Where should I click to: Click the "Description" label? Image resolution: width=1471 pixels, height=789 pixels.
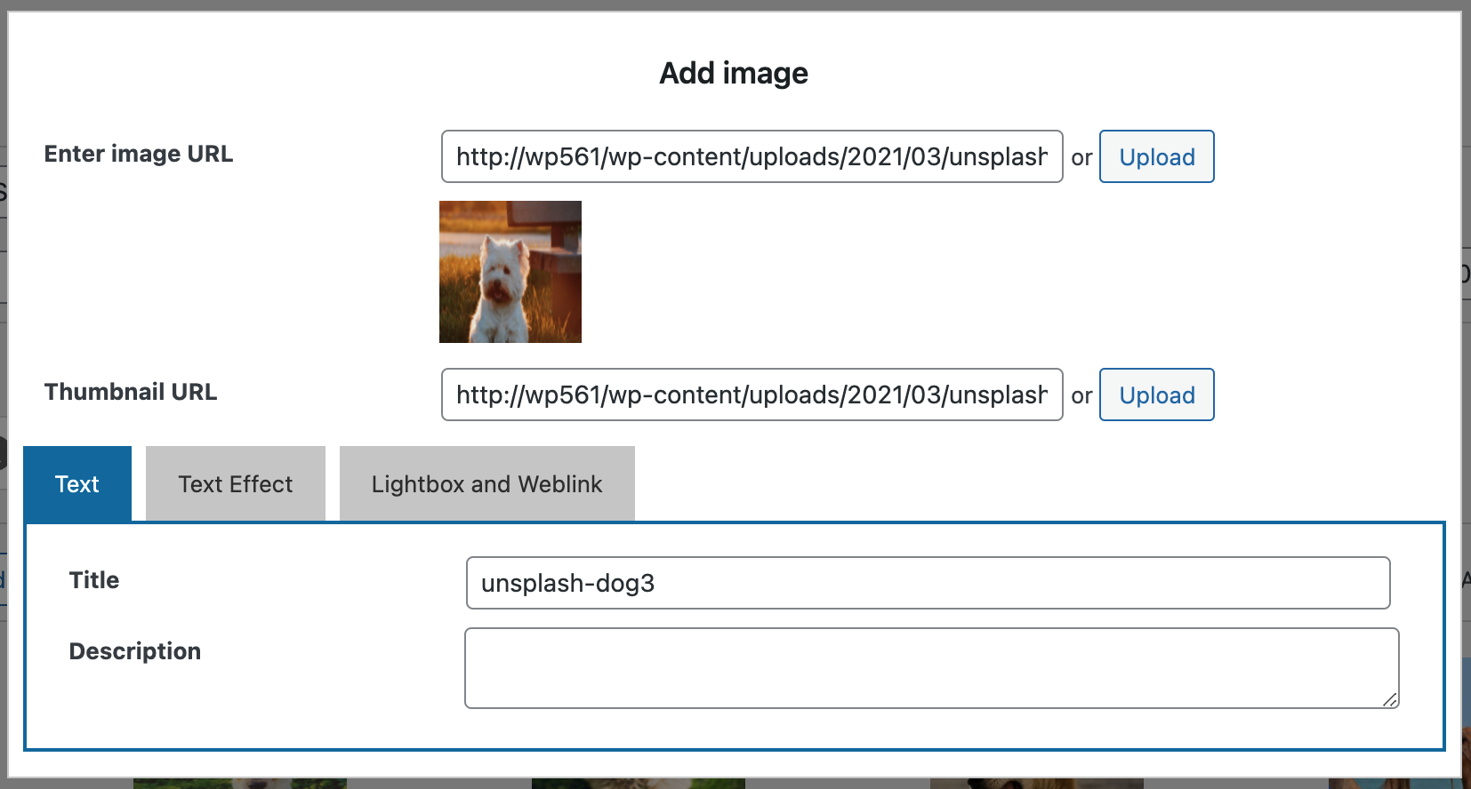tap(135, 651)
